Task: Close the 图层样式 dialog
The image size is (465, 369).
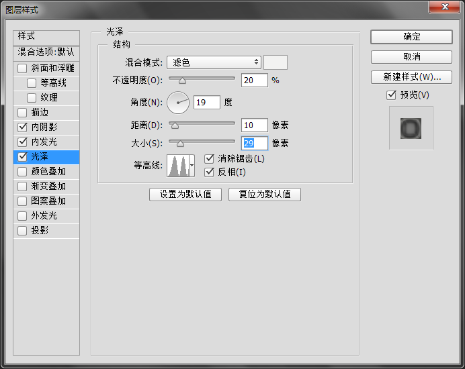Action: click(x=444, y=7)
